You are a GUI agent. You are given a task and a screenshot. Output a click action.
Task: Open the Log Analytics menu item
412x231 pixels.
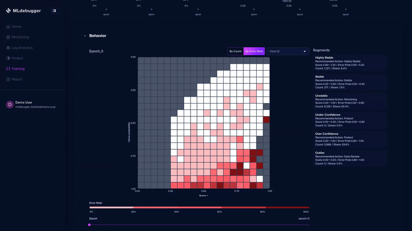22,48
